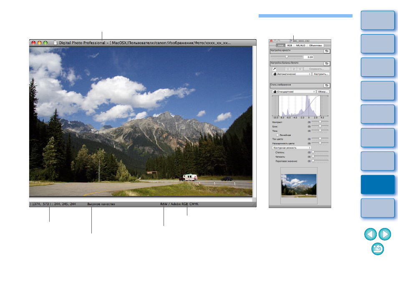
Task: Go to previous page arrow
Action: click(x=370, y=234)
